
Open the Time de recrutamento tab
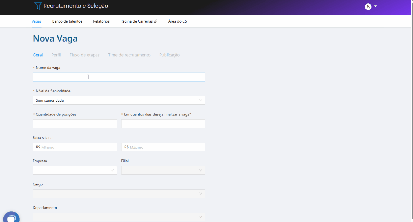(x=129, y=55)
